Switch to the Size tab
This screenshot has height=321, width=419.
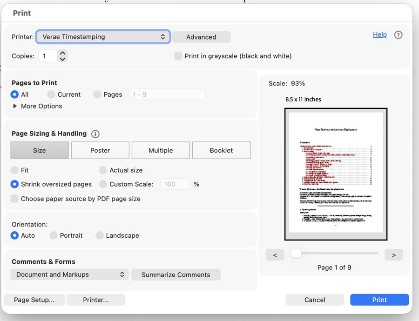[40, 150]
